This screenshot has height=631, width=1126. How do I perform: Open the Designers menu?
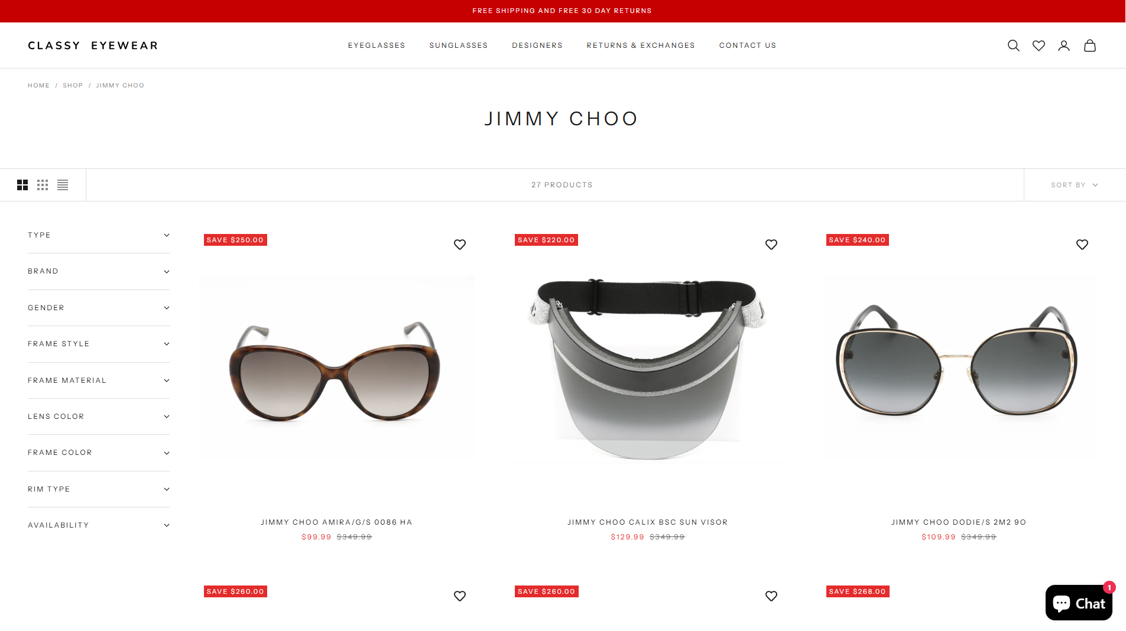coord(537,45)
